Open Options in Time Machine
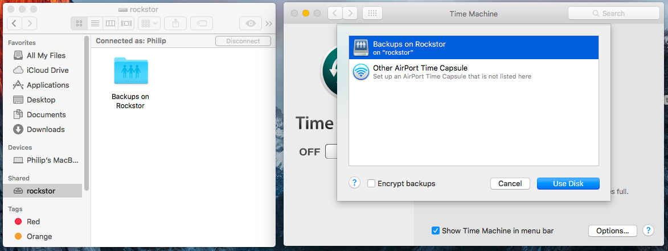Viewport: 668px width, 251px height. click(612, 231)
